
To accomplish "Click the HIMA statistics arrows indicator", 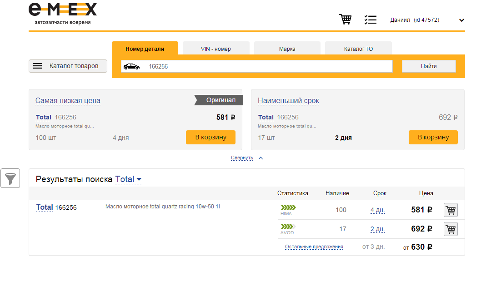I will (288, 207).
